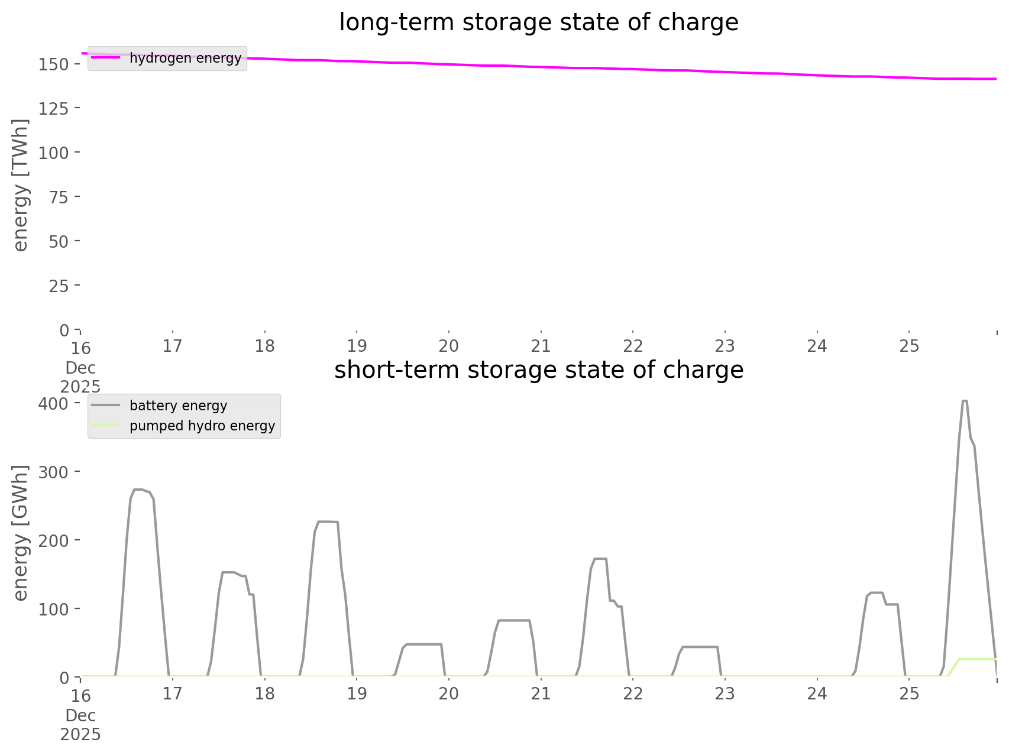Click the energy [GWh] y-axis label

(21, 533)
